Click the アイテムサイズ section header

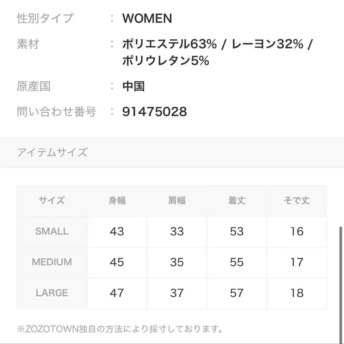[52, 153]
